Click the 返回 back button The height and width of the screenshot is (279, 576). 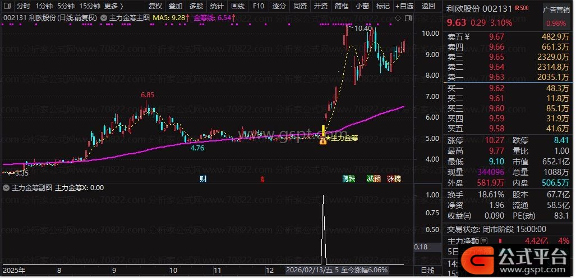[x=428, y=6]
